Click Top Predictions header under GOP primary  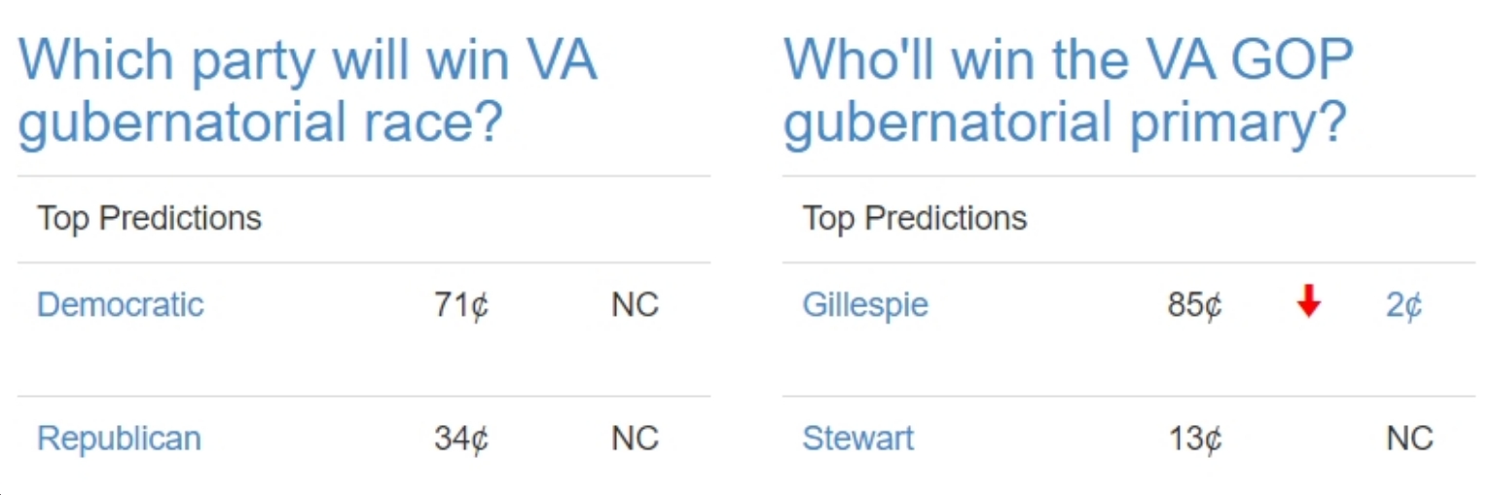point(914,219)
